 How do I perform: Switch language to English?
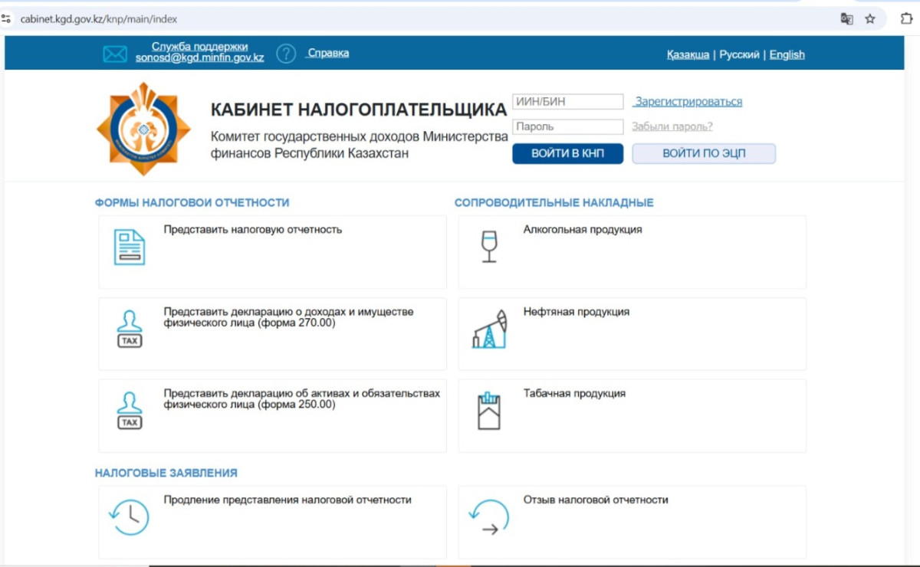(787, 54)
